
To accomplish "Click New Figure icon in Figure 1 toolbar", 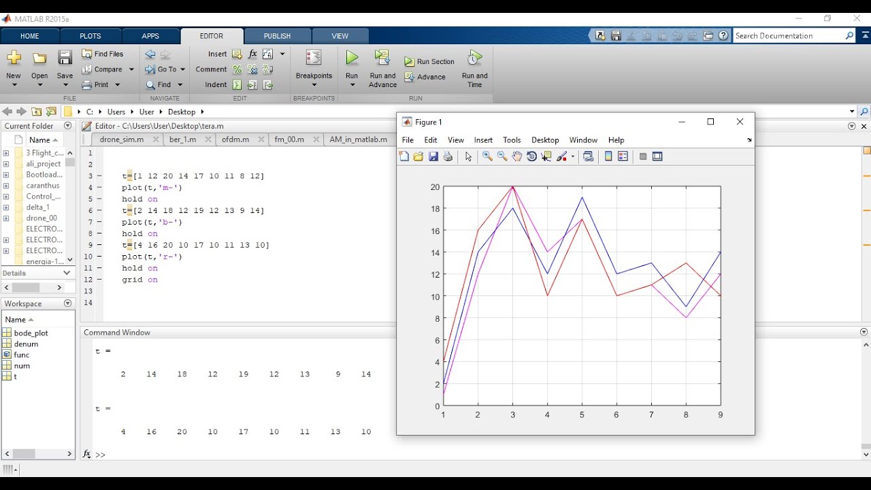I will coord(404,157).
